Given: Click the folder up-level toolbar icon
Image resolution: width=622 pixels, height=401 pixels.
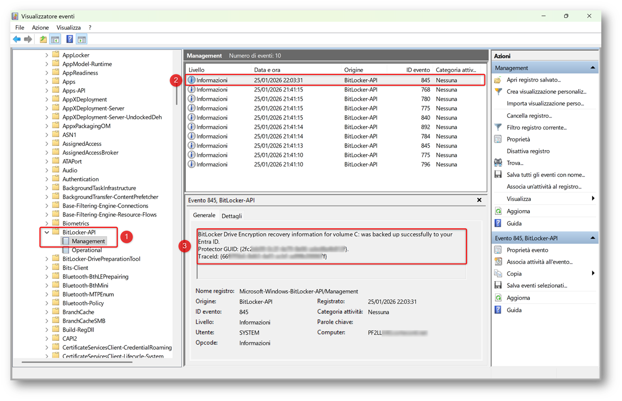Looking at the screenshot, I should click(43, 39).
